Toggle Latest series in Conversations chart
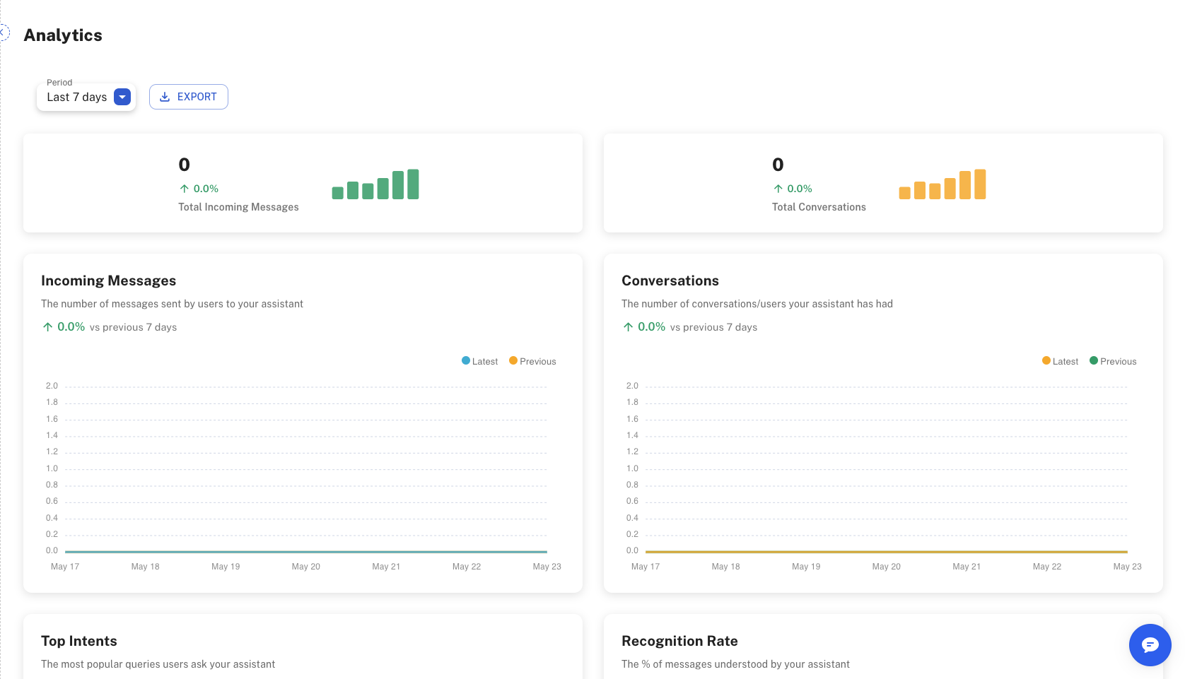Image resolution: width=1185 pixels, height=679 pixels. [1060, 361]
